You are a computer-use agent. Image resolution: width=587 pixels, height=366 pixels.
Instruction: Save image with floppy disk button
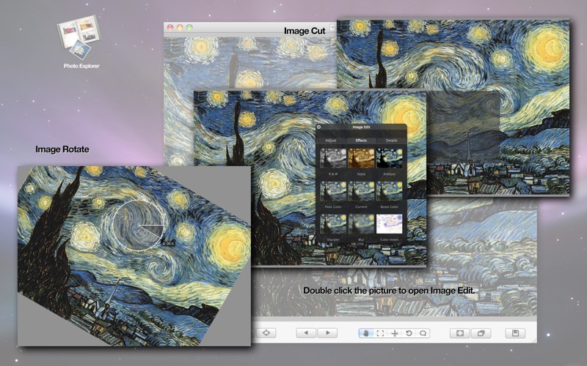point(515,333)
